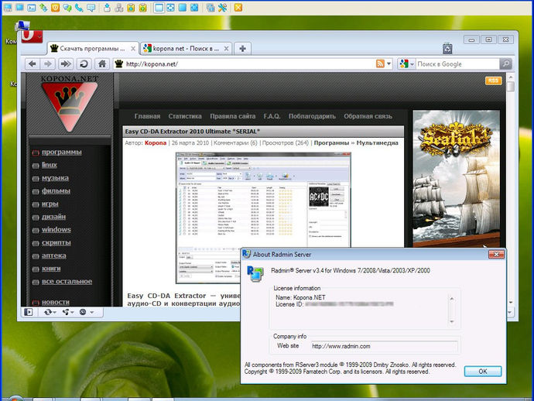Click the orange RSS feed icon in address bar

(x=380, y=63)
